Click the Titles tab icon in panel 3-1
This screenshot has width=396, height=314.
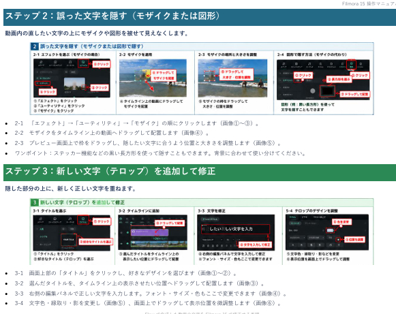[83, 219]
